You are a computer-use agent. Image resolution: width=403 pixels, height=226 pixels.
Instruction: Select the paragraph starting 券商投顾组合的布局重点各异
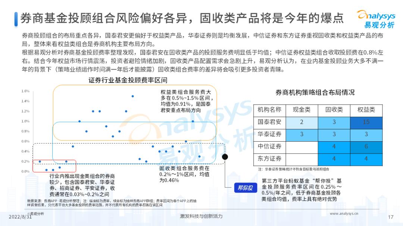203,40
